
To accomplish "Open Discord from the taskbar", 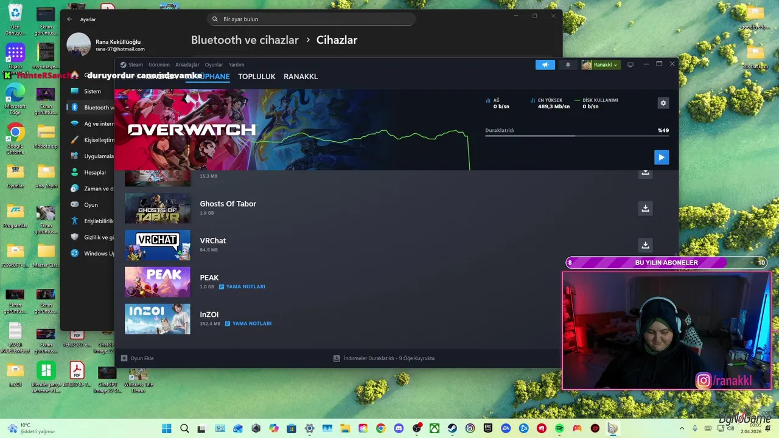I will coord(399,428).
